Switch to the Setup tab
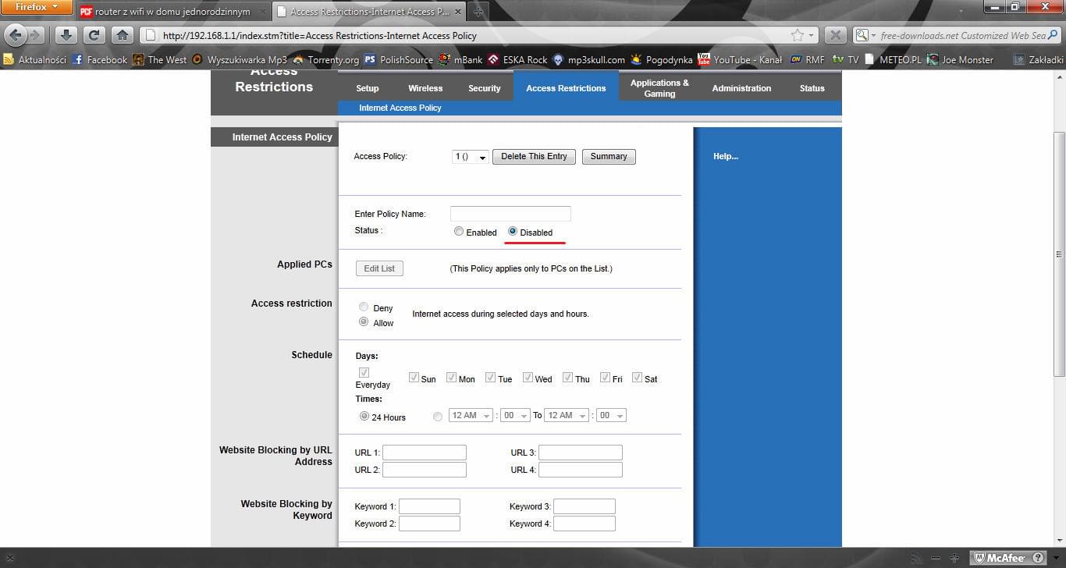1066x568 pixels. click(x=368, y=88)
